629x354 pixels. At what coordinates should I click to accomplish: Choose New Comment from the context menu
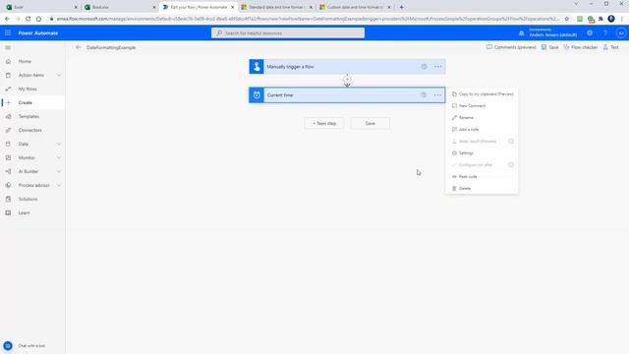[483, 106]
